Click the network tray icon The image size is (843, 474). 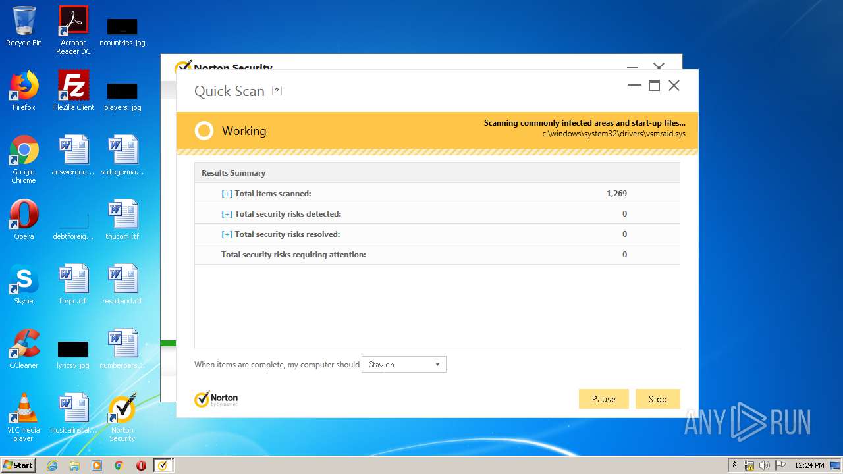click(749, 465)
